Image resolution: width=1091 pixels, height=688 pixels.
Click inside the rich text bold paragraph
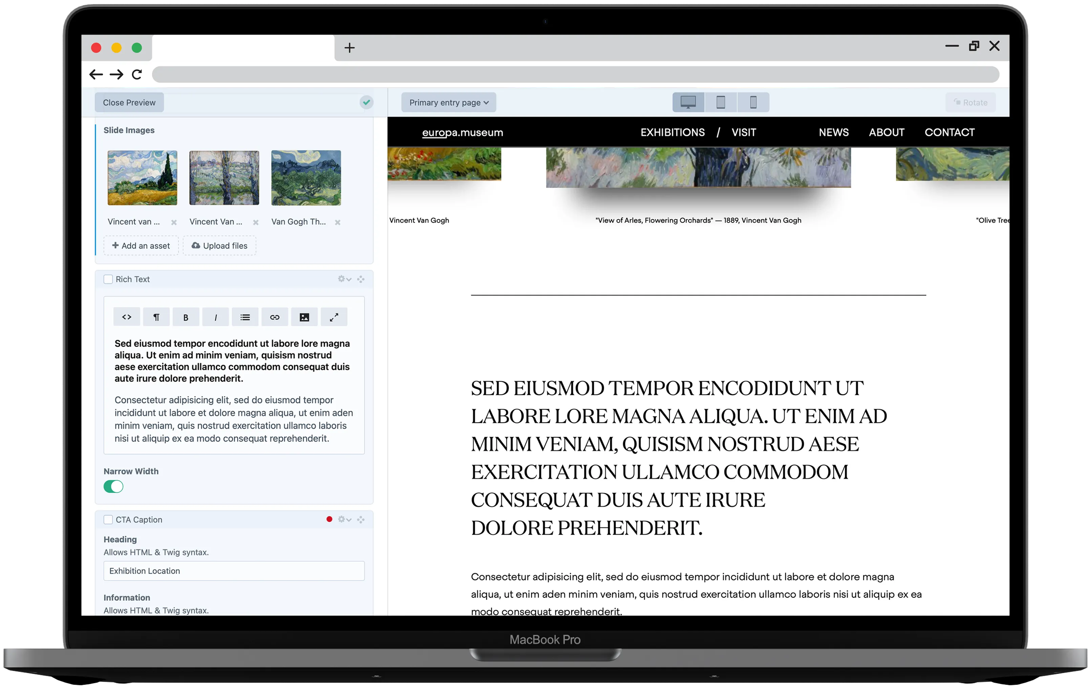pyautogui.click(x=232, y=361)
